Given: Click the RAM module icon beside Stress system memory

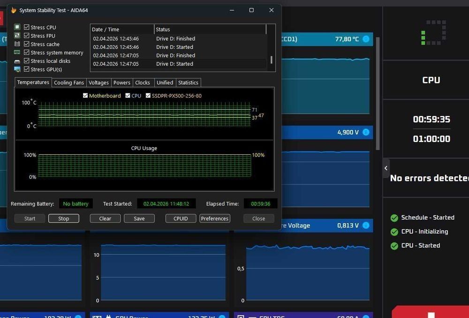Looking at the screenshot, I should tap(17, 53).
